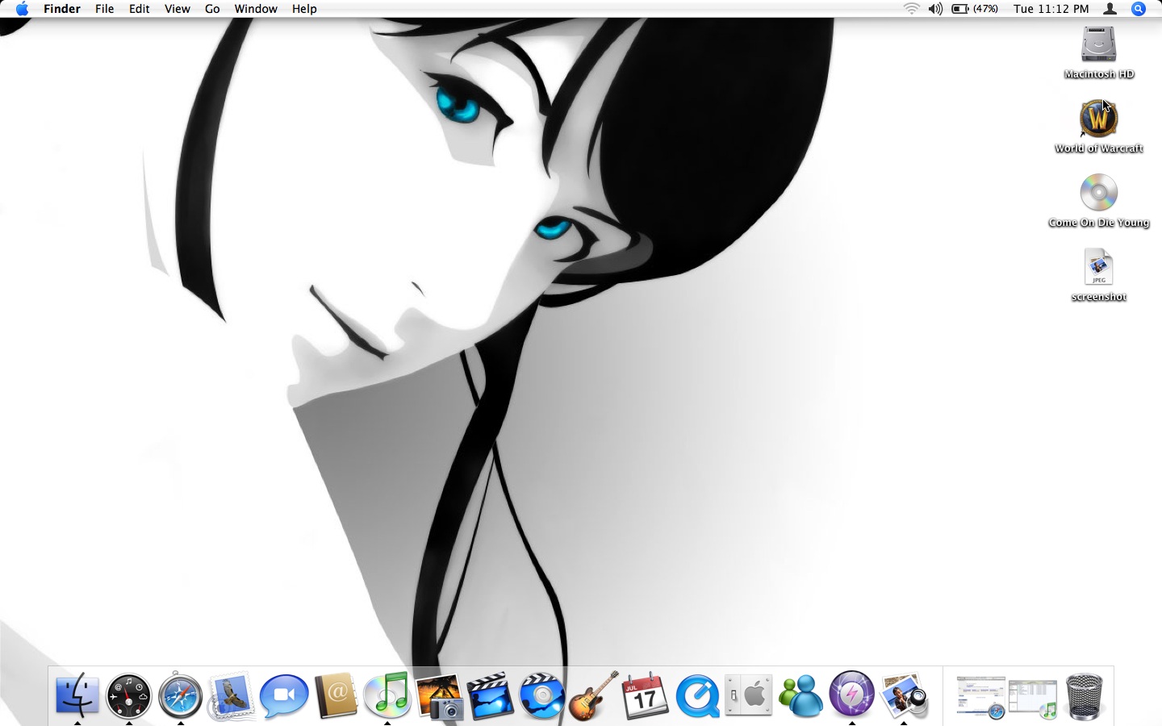Screen dimensions: 1162x726
Task: Launch QuickTime Player from the Dock
Action: click(x=697, y=695)
